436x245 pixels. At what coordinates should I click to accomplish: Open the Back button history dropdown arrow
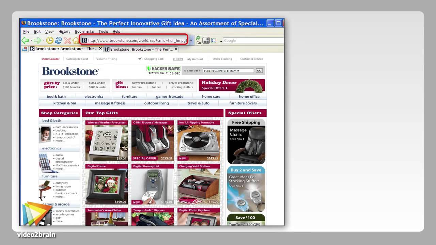coord(31,40)
